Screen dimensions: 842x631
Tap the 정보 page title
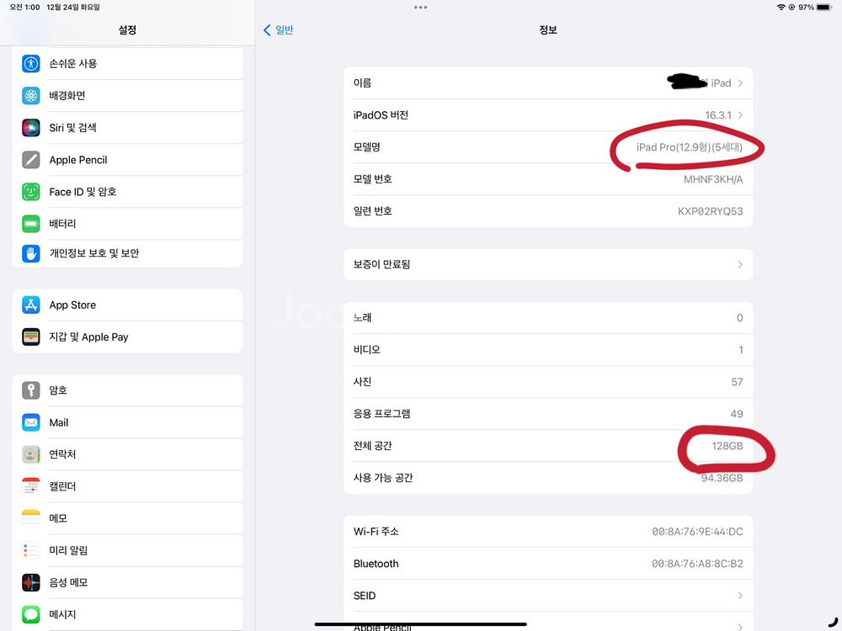548,30
